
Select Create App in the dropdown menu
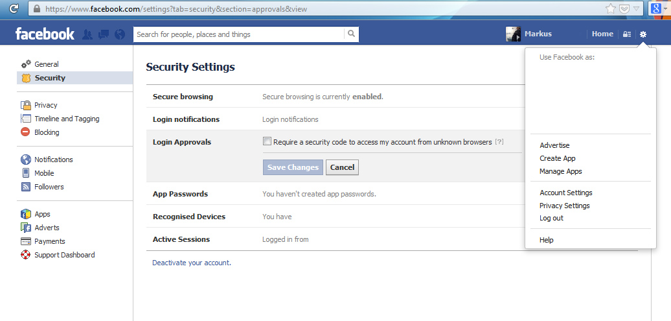tap(558, 158)
